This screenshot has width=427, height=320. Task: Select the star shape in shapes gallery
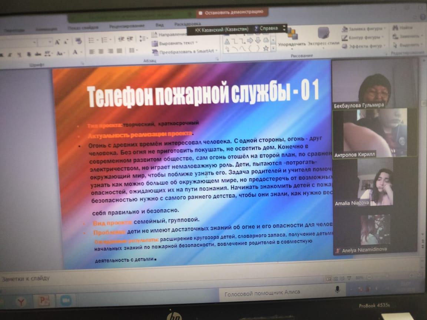tap(265, 48)
